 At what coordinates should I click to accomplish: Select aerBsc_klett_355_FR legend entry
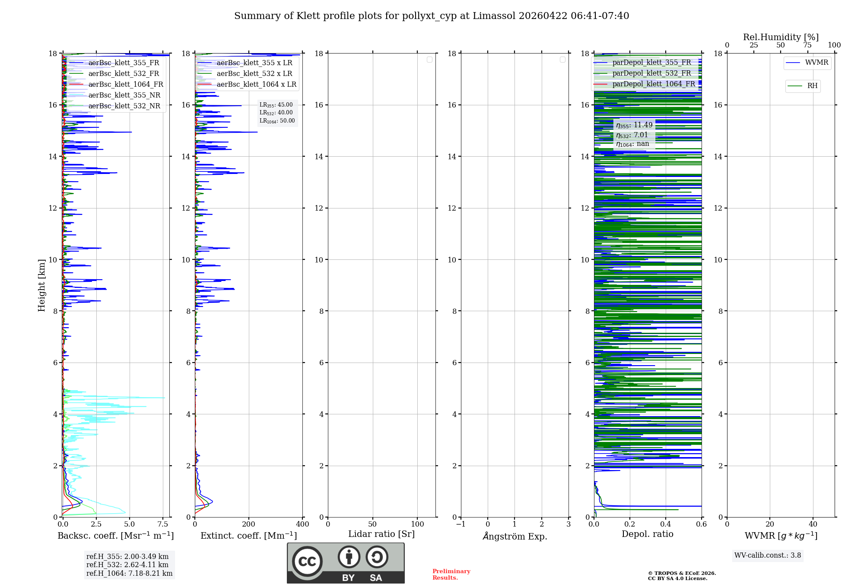pyautogui.click(x=124, y=63)
